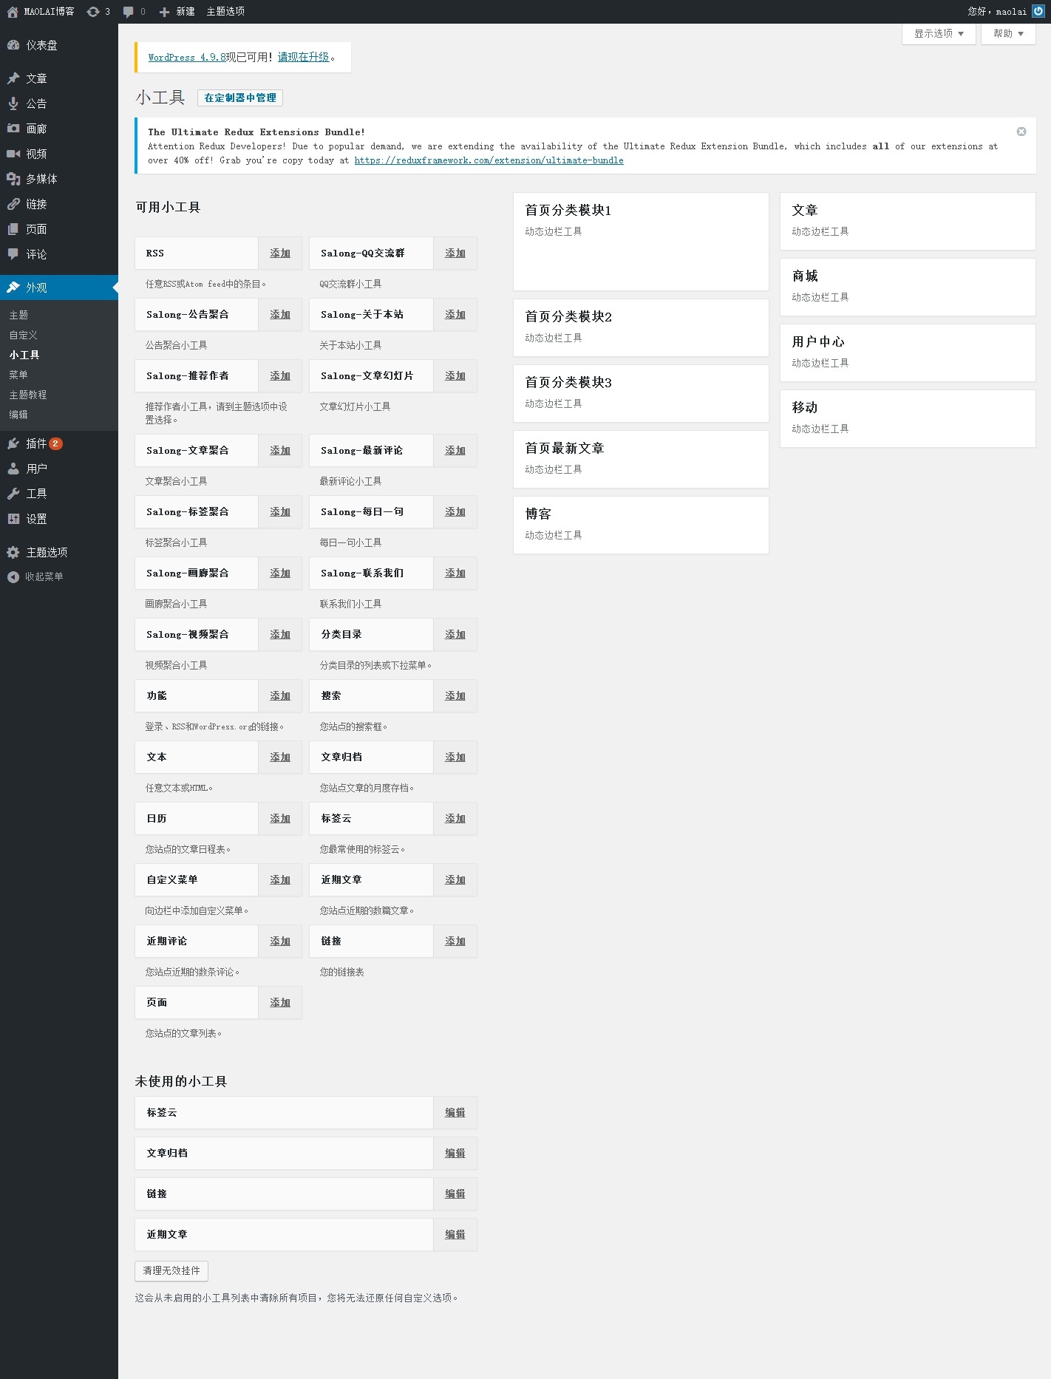Open the comments bubble icon in admin bar
1051x1379 pixels.
(x=129, y=12)
